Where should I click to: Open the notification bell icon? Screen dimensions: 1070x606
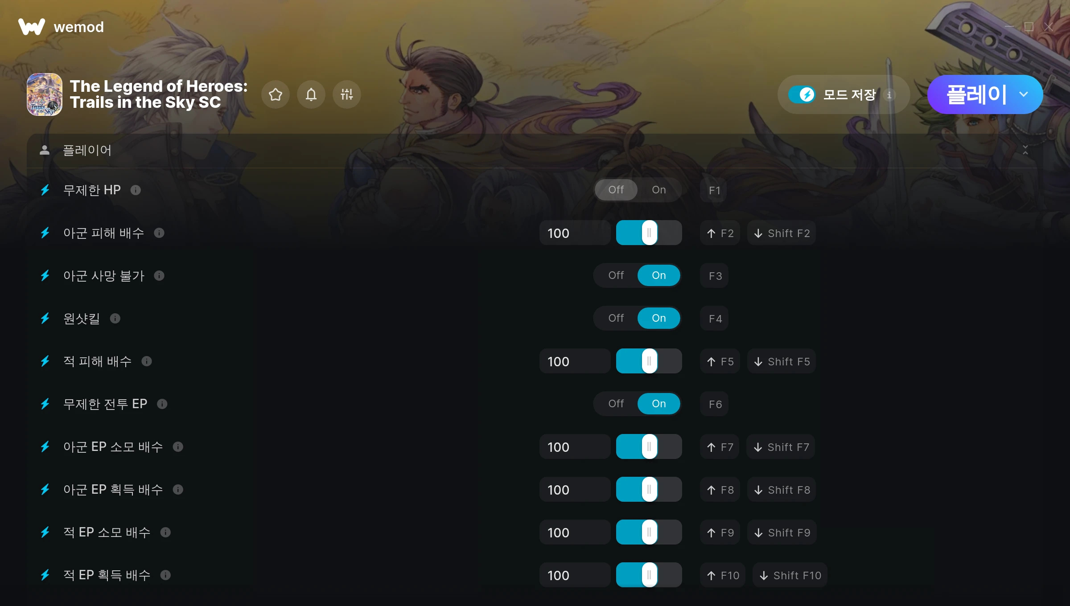(x=311, y=94)
